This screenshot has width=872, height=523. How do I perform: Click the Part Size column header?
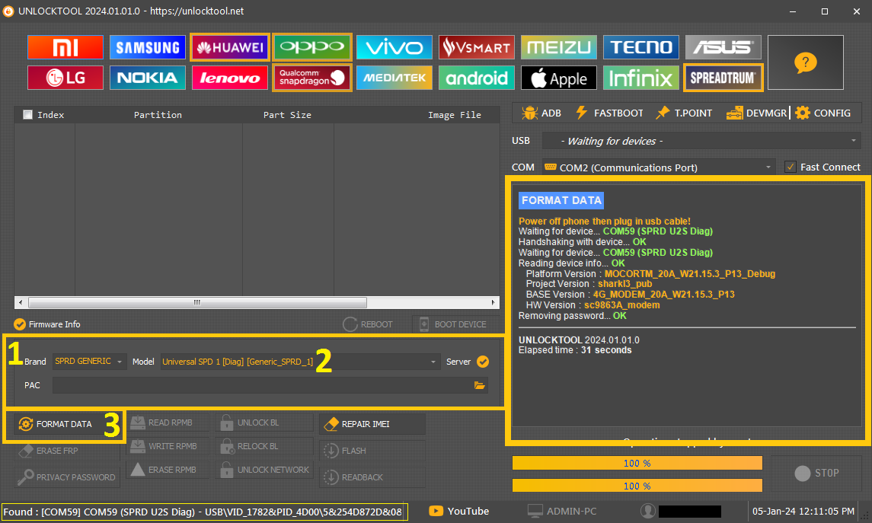288,114
